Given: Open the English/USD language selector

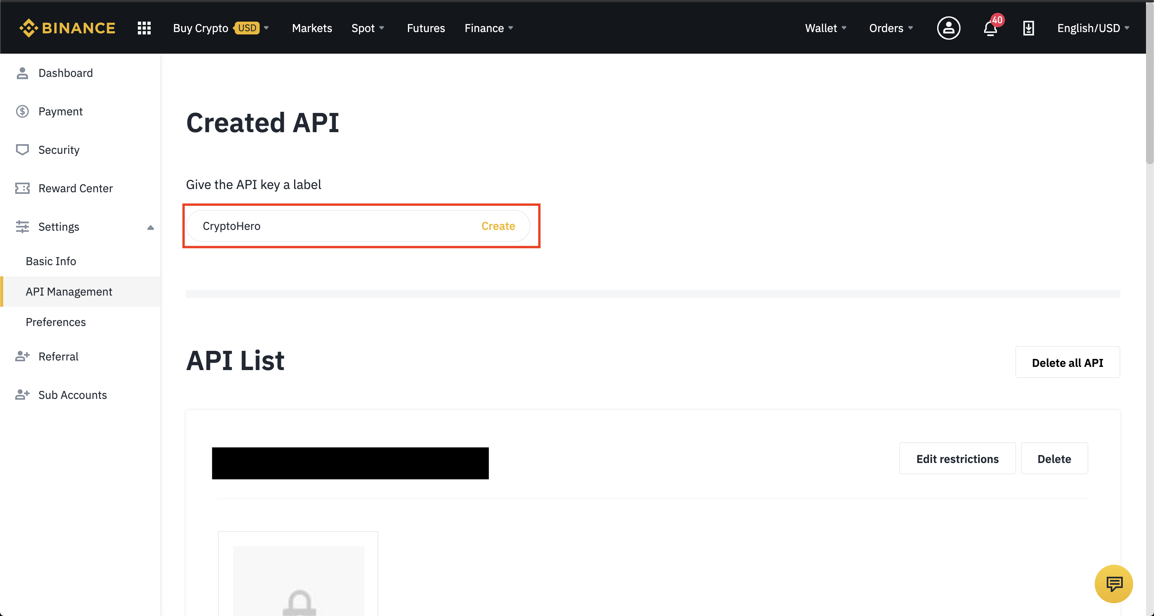Looking at the screenshot, I should [x=1093, y=28].
